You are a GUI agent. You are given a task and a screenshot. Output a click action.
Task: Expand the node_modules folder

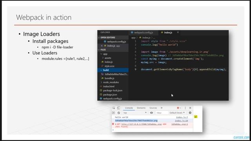pyautogui.click(x=111, y=82)
